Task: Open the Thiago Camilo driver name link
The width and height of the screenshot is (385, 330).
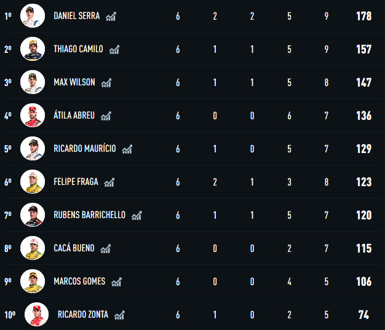Action: coord(78,49)
